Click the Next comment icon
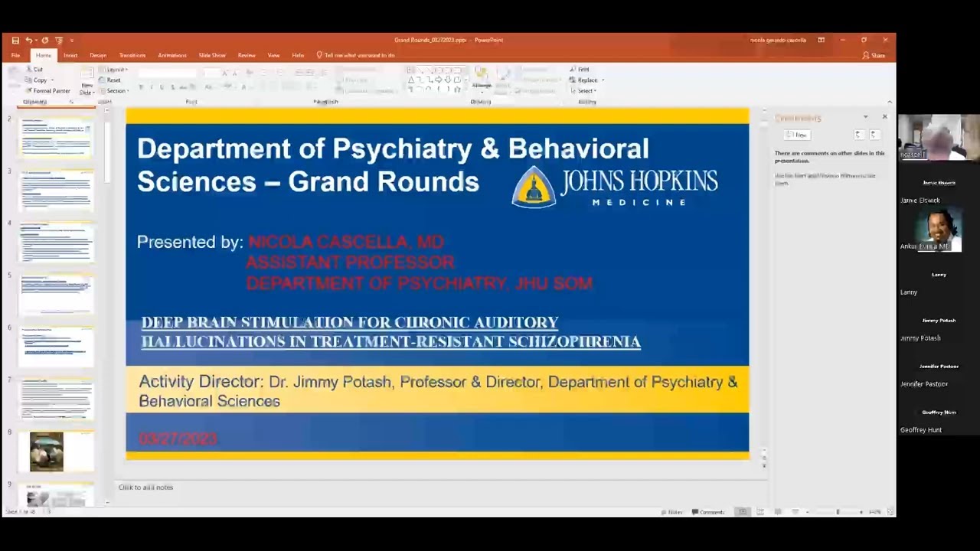This screenshot has width=980, height=551. [874, 135]
